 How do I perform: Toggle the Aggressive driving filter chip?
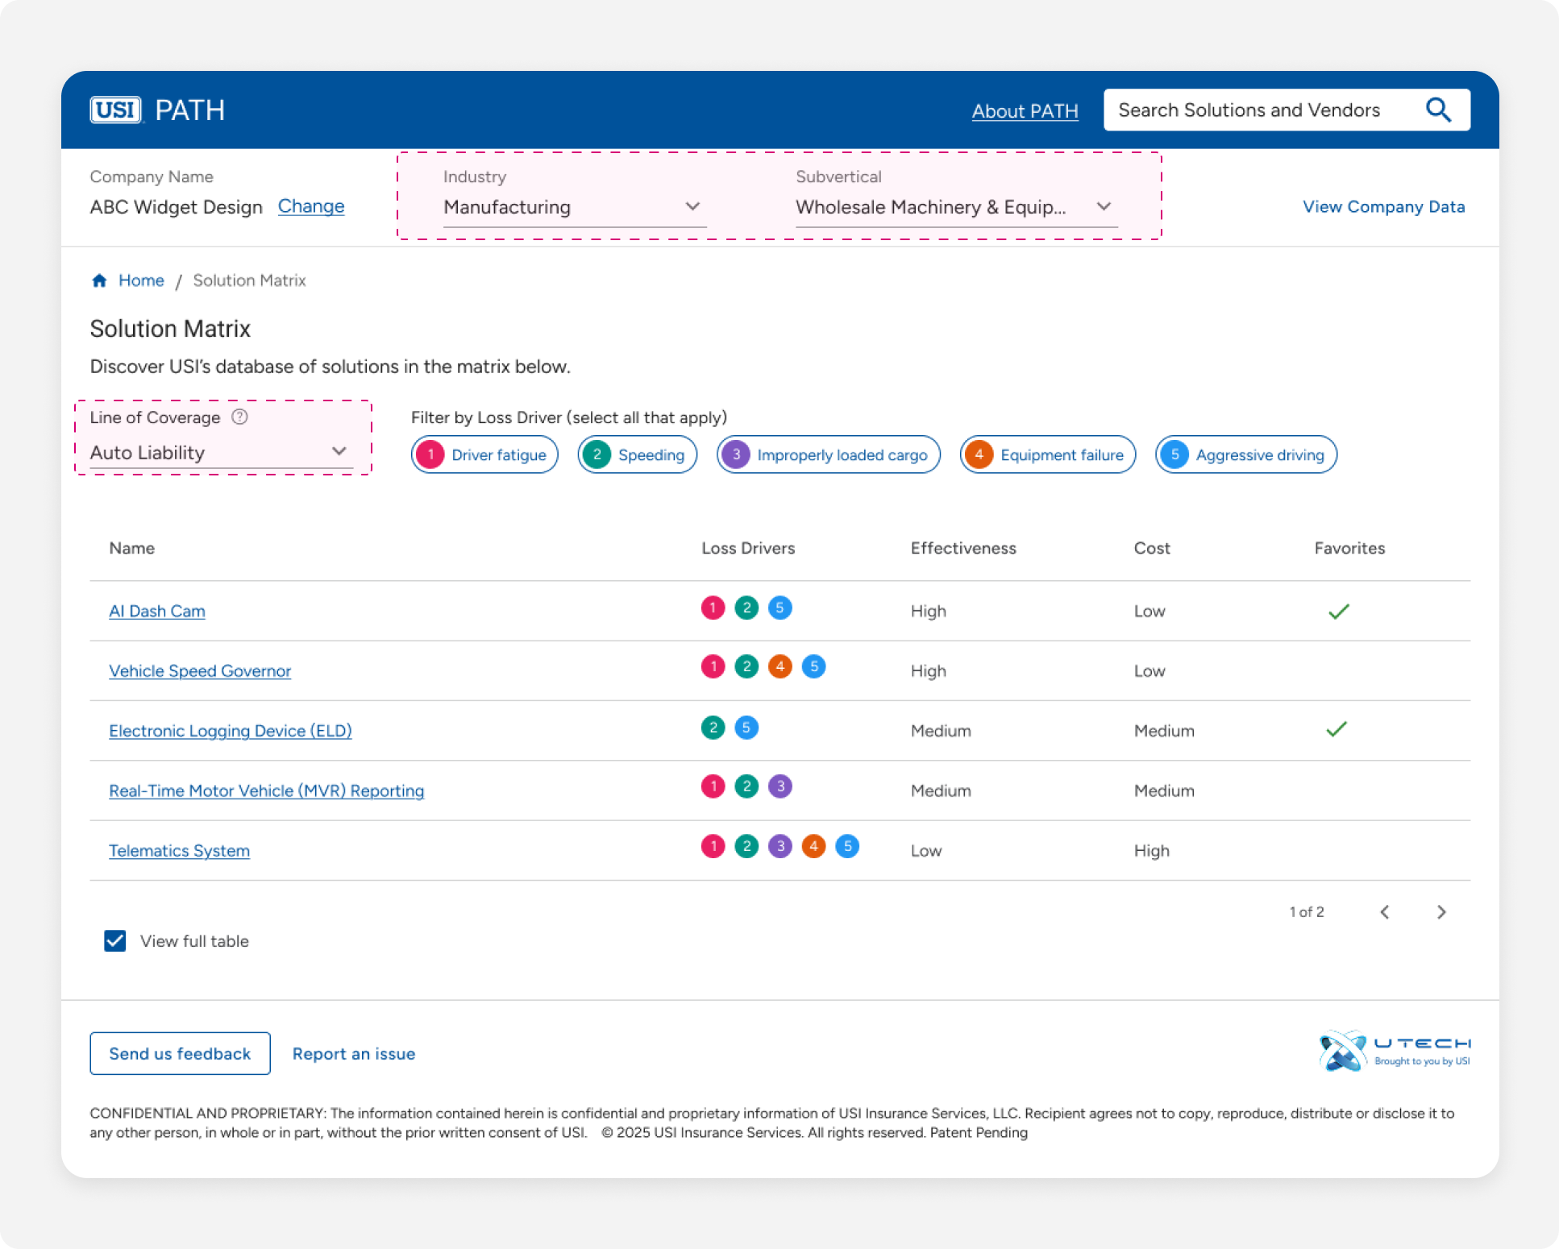point(1246,454)
